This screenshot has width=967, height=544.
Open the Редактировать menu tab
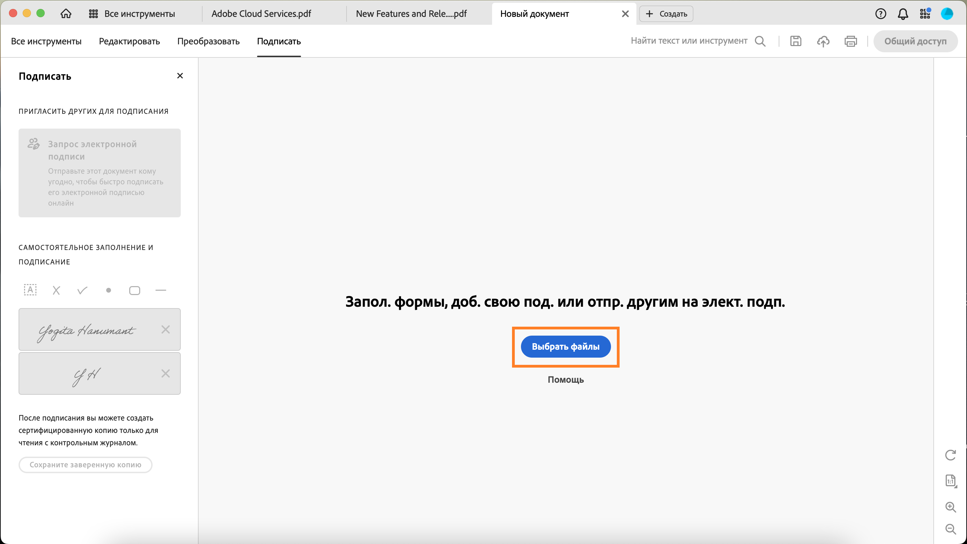[x=129, y=41]
